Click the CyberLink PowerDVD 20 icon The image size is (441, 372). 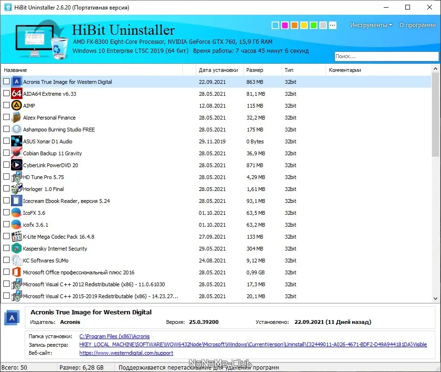click(x=17, y=165)
